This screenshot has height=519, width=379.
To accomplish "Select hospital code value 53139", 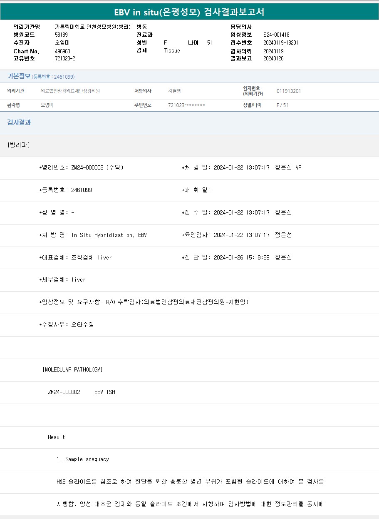I will pos(61,35).
